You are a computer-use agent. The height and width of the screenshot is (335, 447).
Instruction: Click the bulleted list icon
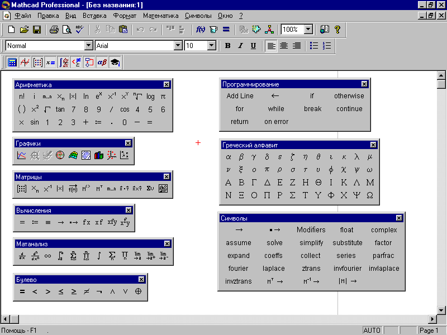[x=314, y=46]
